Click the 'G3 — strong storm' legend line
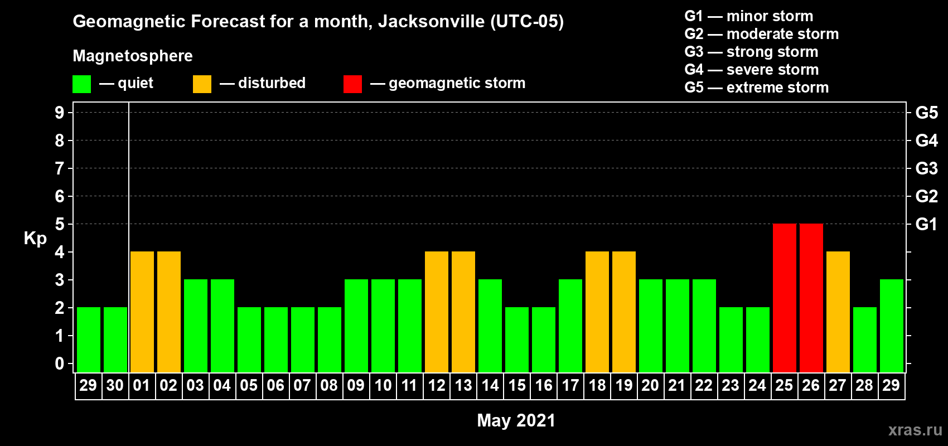The height and width of the screenshot is (446, 948). (751, 52)
